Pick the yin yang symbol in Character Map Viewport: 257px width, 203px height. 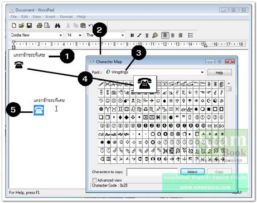pos(215,101)
